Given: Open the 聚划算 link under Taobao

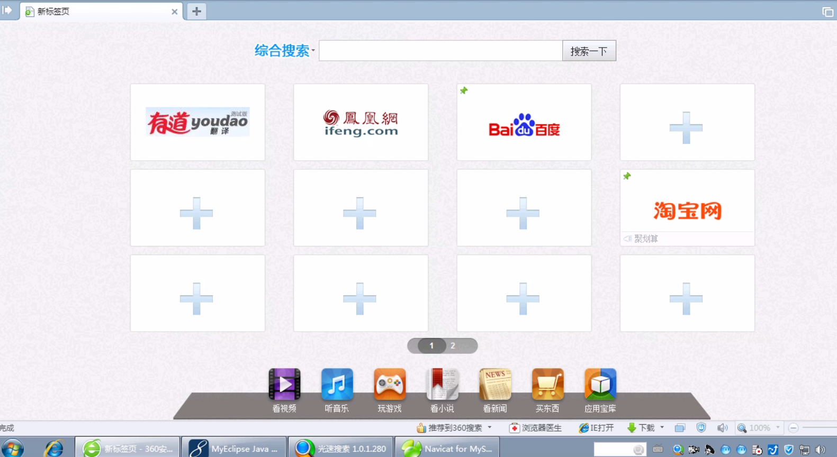Looking at the screenshot, I should [646, 239].
